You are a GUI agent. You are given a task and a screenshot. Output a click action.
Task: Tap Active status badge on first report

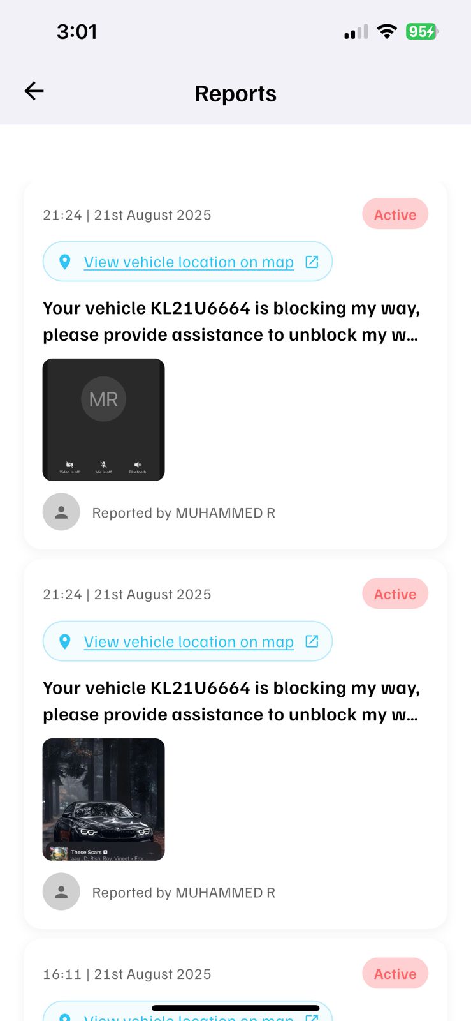(395, 214)
